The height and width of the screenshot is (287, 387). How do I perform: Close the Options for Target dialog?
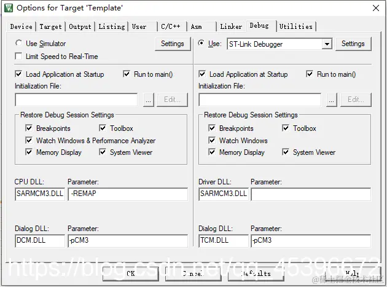pos(376,8)
